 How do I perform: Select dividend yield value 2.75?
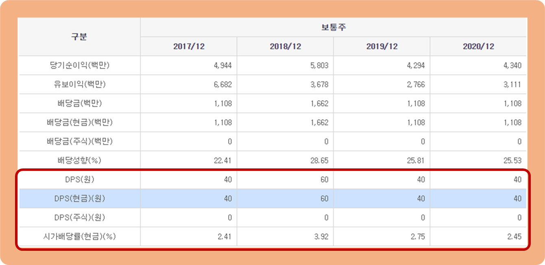point(417,237)
